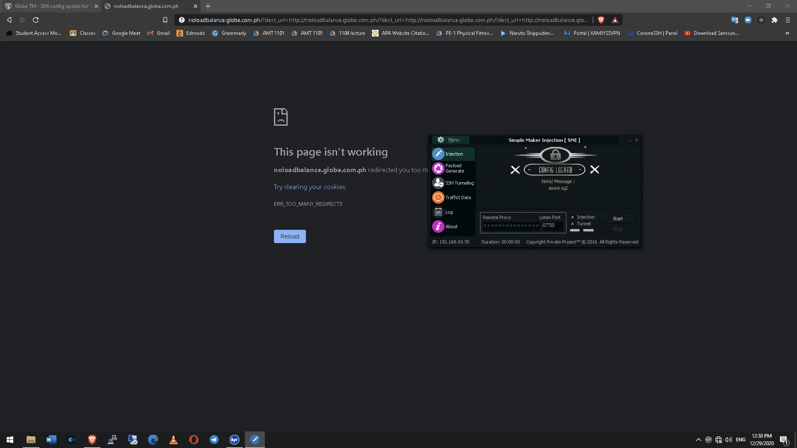This screenshot has height=448, width=797.
Task: Click the padlock icon above Config Locked
Action: coord(555,155)
